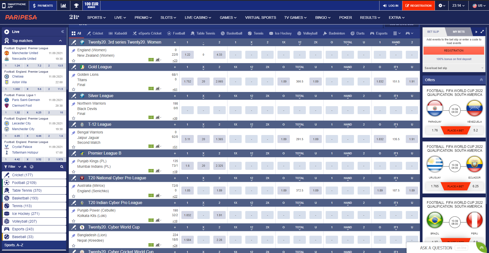This screenshot has width=489, height=253.
Task: Click double up-arrow icon in Filter bar
Action: [x=25, y=167]
